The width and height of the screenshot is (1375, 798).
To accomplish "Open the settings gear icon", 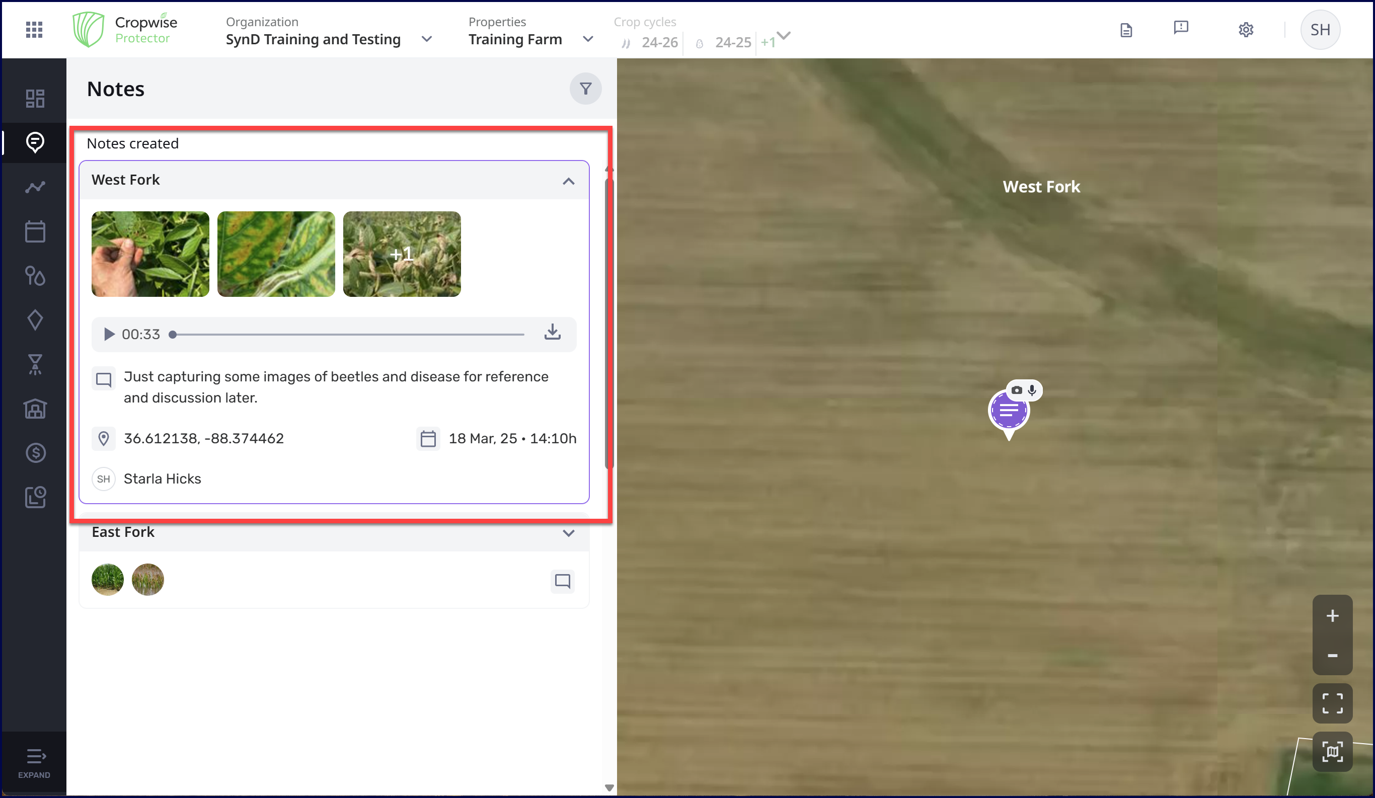I will tap(1245, 30).
